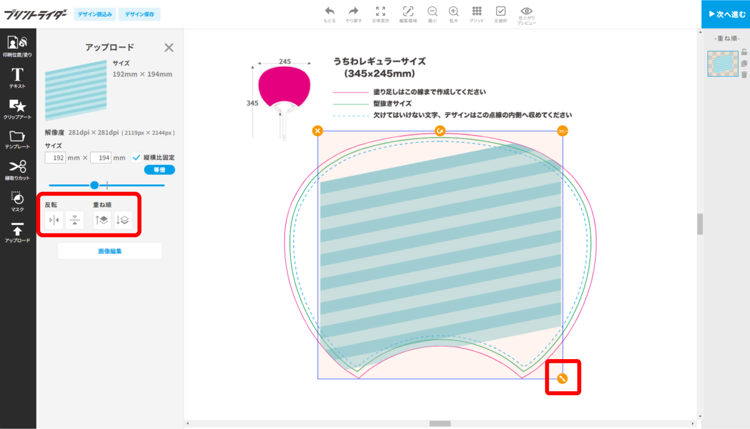Screen dimensions: 750x429
Task: Click the orange rotate handle on image
Action: tap(440, 131)
